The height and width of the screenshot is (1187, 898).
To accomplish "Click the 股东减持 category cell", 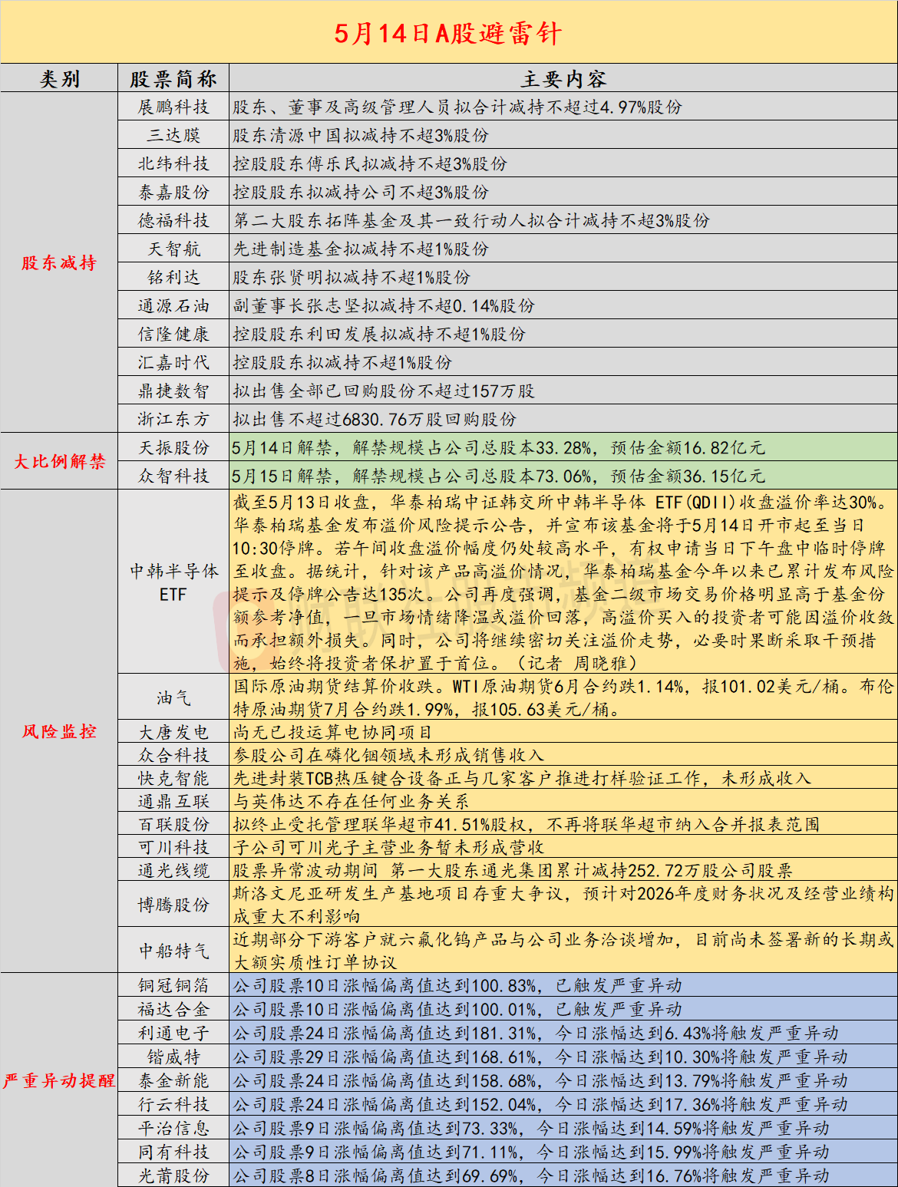I will pyautogui.click(x=59, y=262).
